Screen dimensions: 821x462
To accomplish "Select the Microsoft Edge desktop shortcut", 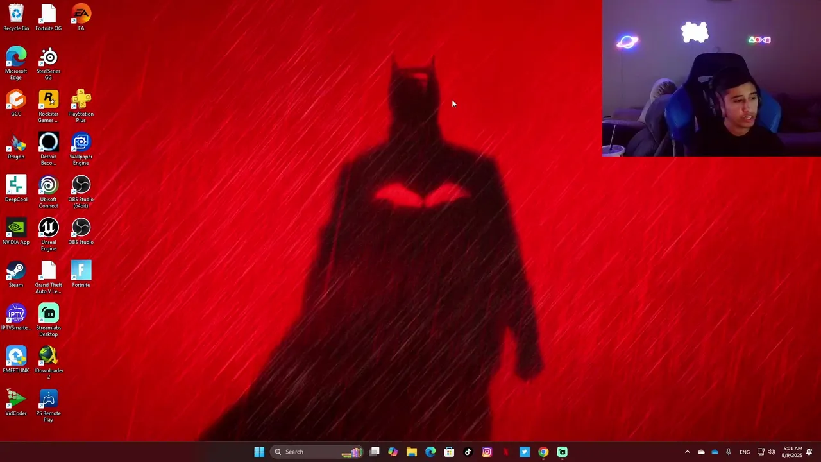I will click(16, 63).
